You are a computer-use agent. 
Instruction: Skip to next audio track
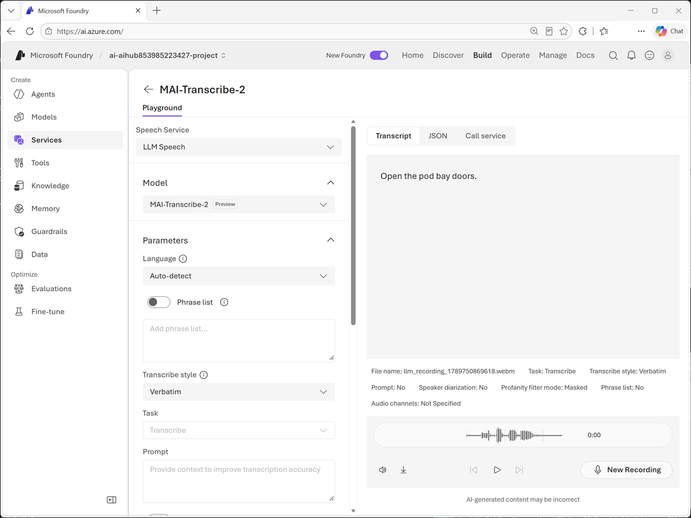519,470
